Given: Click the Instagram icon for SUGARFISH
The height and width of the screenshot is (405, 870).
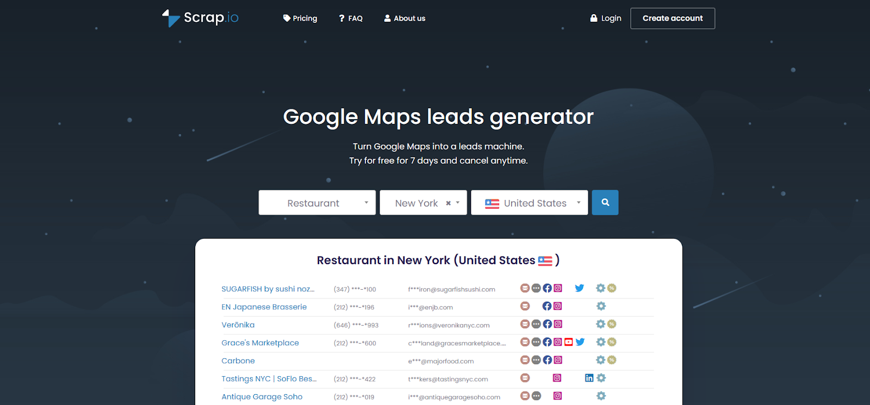Looking at the screenshot, I should point(558,288).
